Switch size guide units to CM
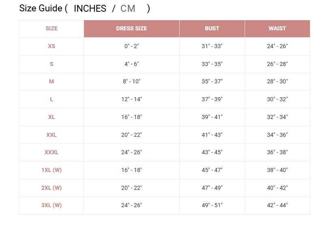 click(127, 9)
